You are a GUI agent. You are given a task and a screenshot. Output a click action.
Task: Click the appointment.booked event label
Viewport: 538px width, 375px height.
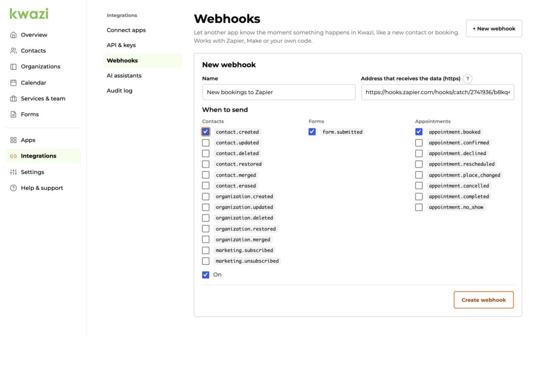(454, 132)
